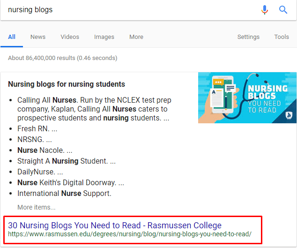297x248 pixels.
Task: Click the 'Nurse Nacole' list item
Action: (x=45, y=150)
